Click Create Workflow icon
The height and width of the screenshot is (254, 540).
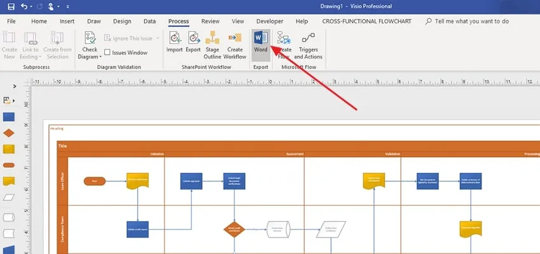(x=235, y=46)
